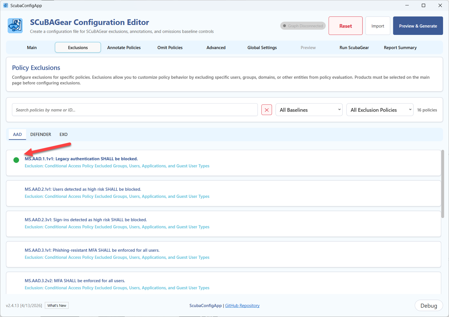Close the ScubaConfigApp window

440,5
